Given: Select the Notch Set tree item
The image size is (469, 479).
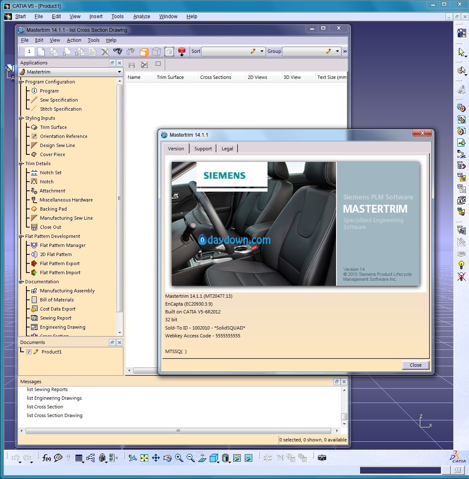Looking at the screenshot, I should click(50, 173).
